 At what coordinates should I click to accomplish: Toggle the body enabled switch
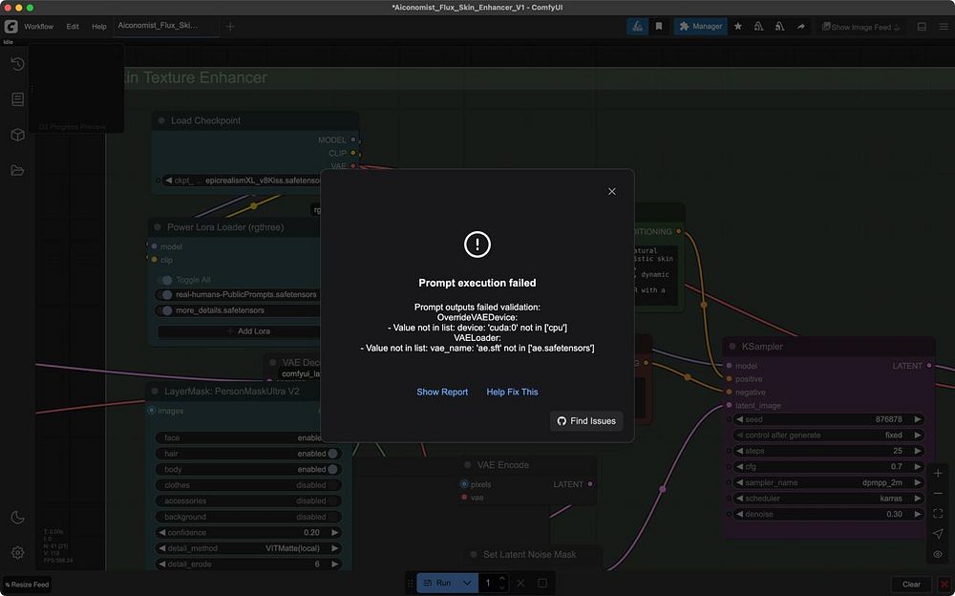(x=332, y=469)
